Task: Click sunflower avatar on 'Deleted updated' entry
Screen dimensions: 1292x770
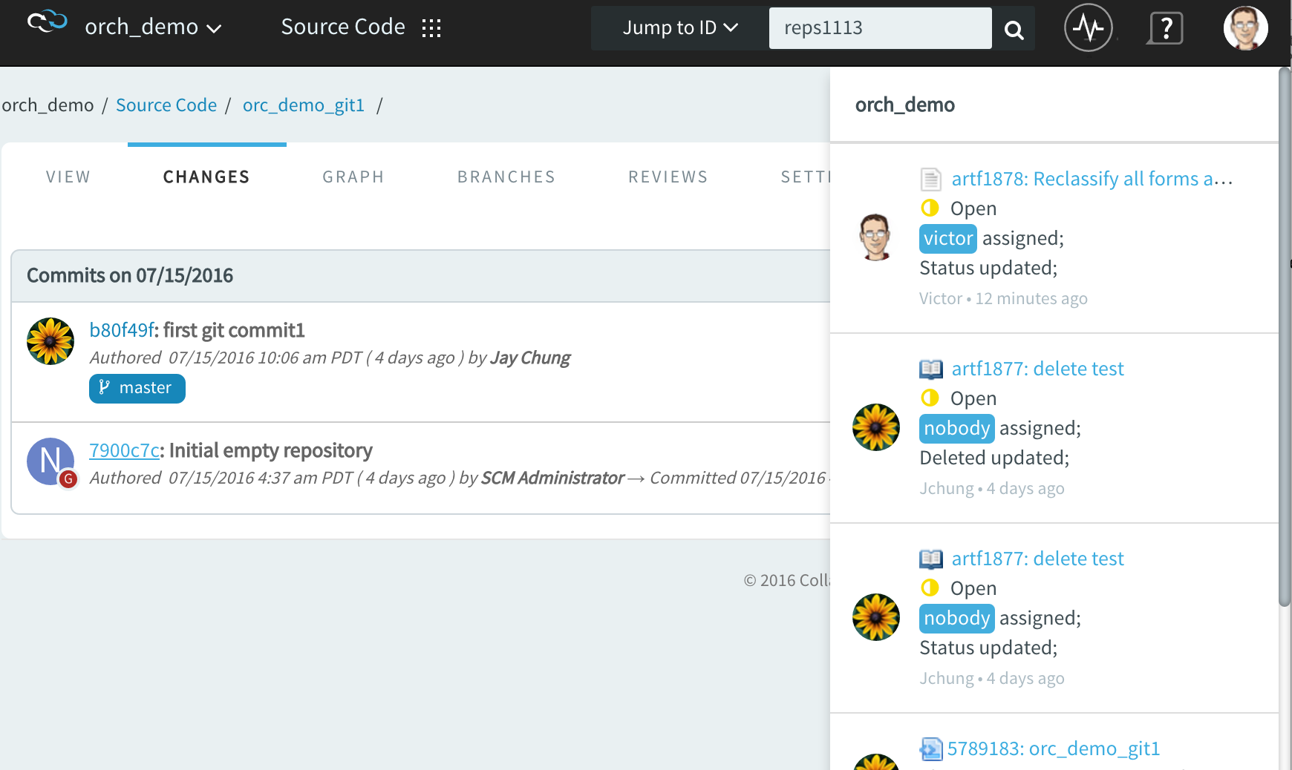Action: pos(876,427)
